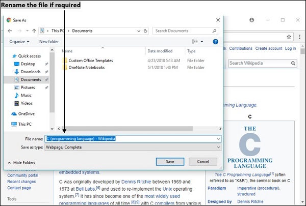Open recent locations dropdown arrow
Screen dimensions: 306x206
tap(28, 31)
